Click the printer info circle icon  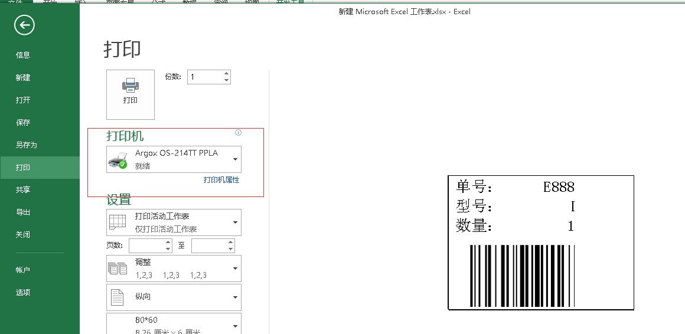click(238, 133)
